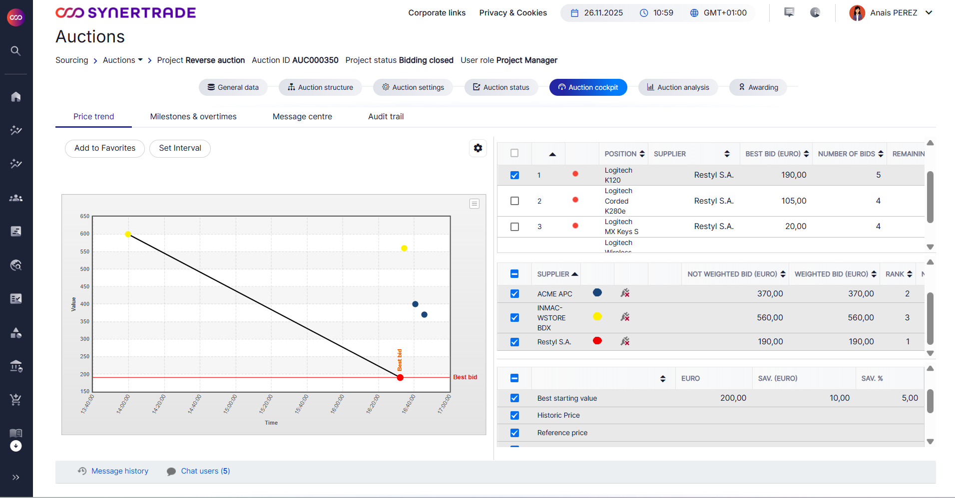Open the globe search icon in the sidebar
Viewport: 955px width, 498px height.
tap(16, 265)
